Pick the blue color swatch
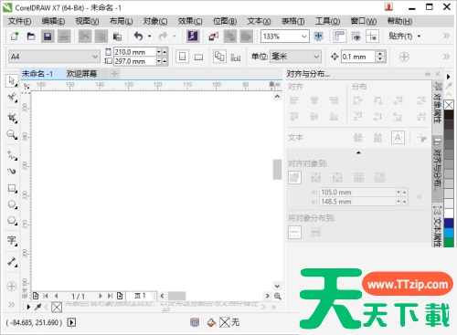This screenshot has width=457, height=335. pos(449,223)
